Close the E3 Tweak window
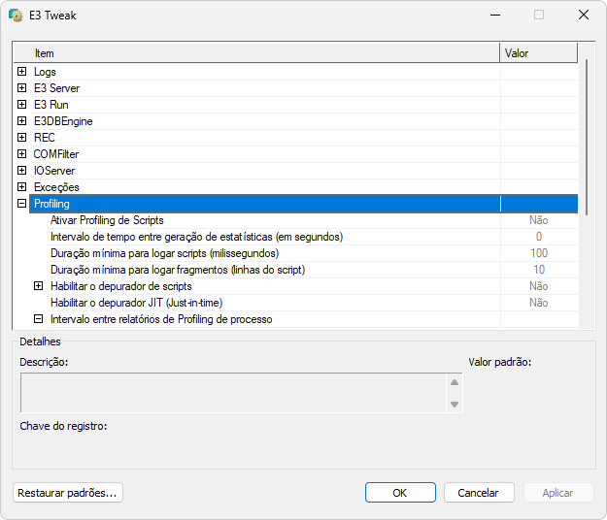Viewport: 607px width, 520px height. [x=584, y=16]
